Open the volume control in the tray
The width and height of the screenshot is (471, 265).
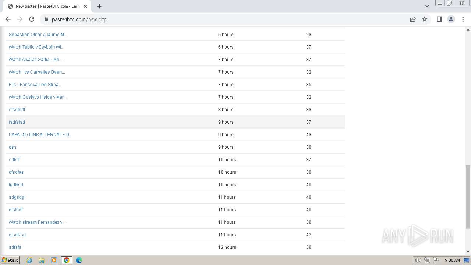[x=418, y=260]
